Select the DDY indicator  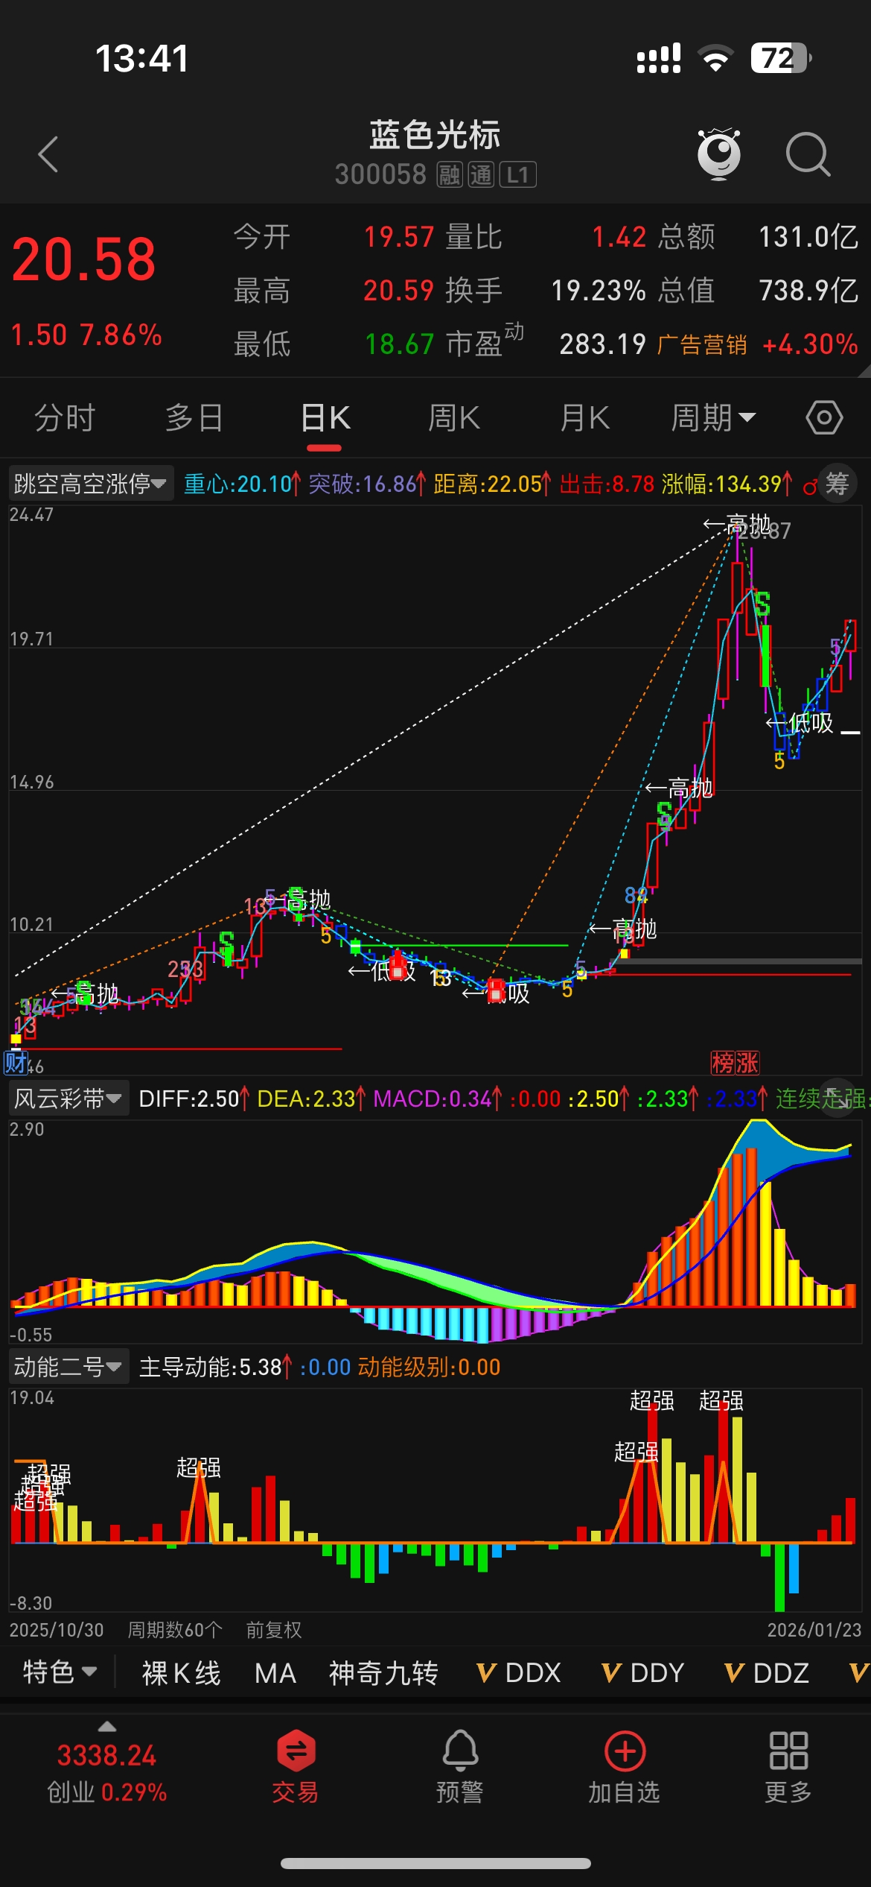(643, 1673)
